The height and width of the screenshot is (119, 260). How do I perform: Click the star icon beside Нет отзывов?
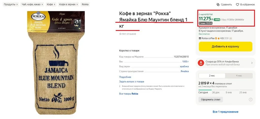pos(120,34)
